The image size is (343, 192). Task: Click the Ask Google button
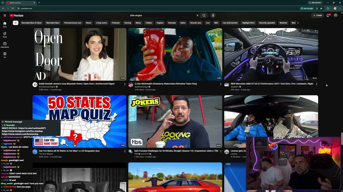(x=307, y=8)
